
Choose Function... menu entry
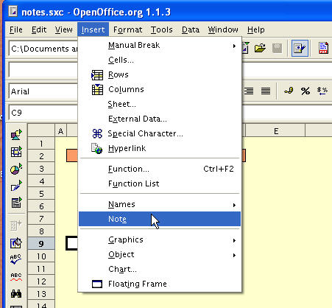pyautogui.click(x=160, y=169)
